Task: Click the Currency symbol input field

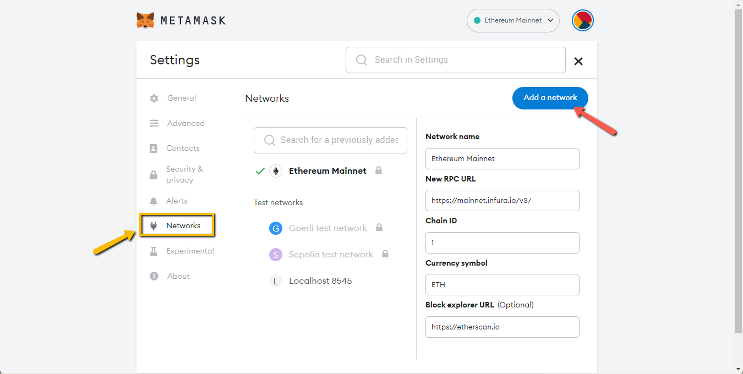Action: [502, 284]
